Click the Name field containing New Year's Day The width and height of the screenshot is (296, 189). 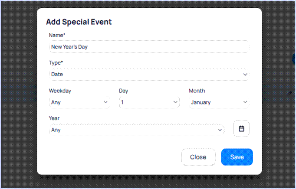coord(149,46)
